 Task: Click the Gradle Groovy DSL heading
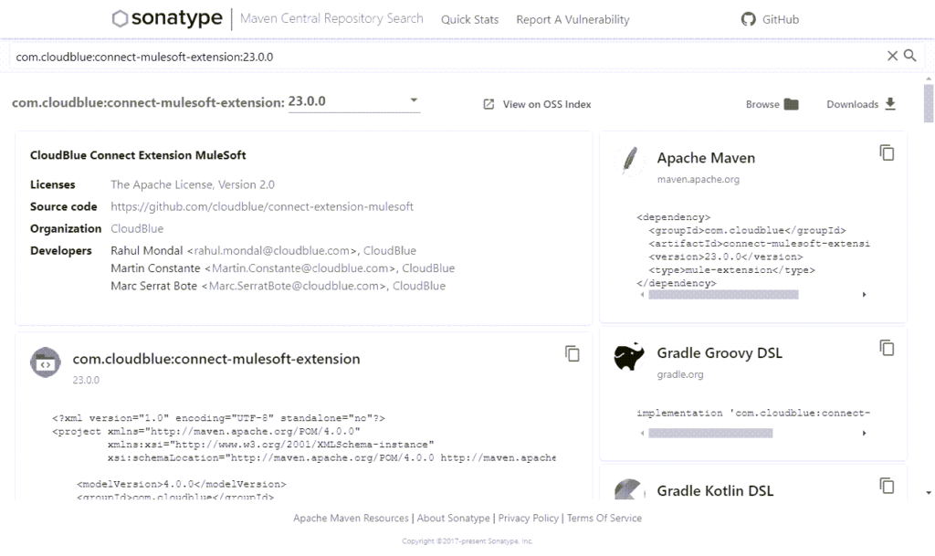click(x=720, y=353)
